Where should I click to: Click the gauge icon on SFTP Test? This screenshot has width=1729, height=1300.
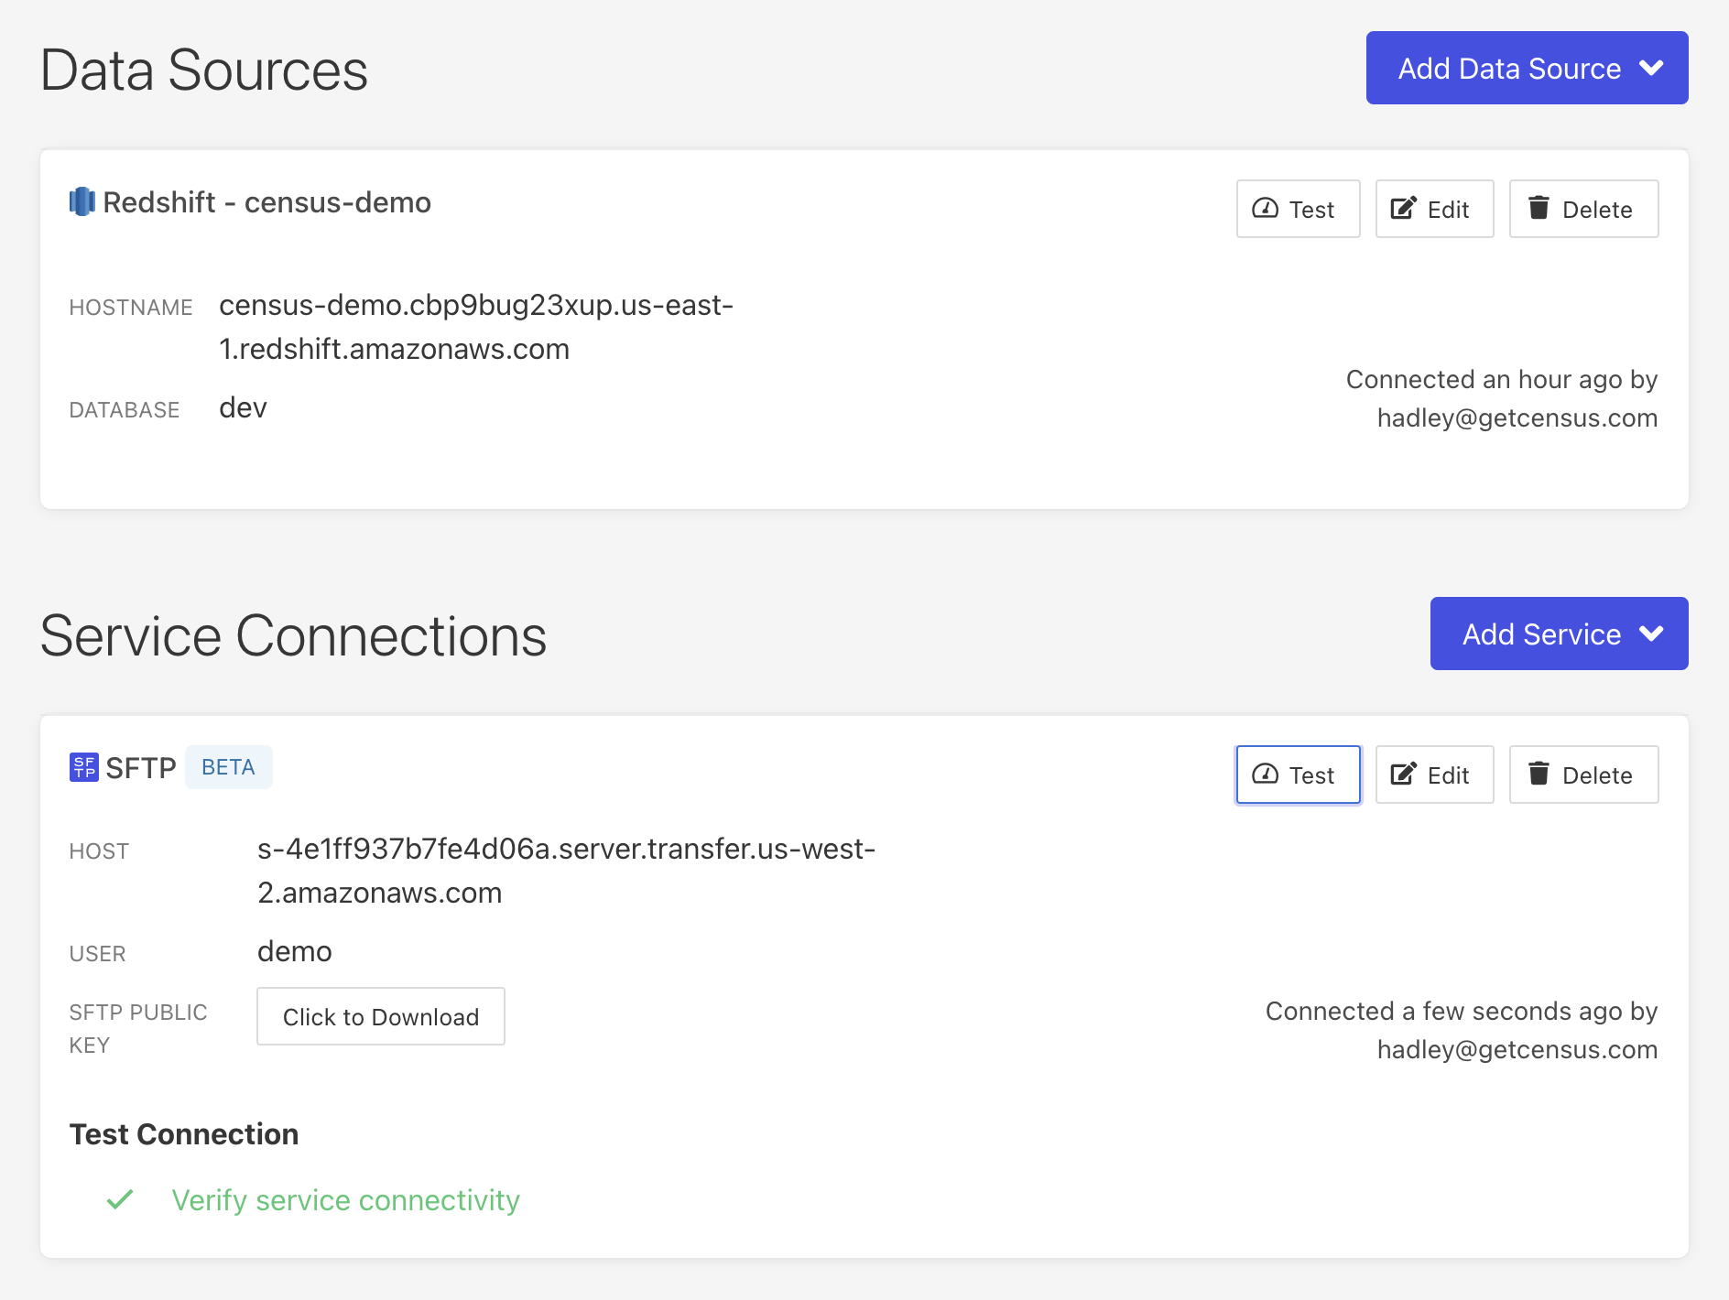tap(1265, 774)
